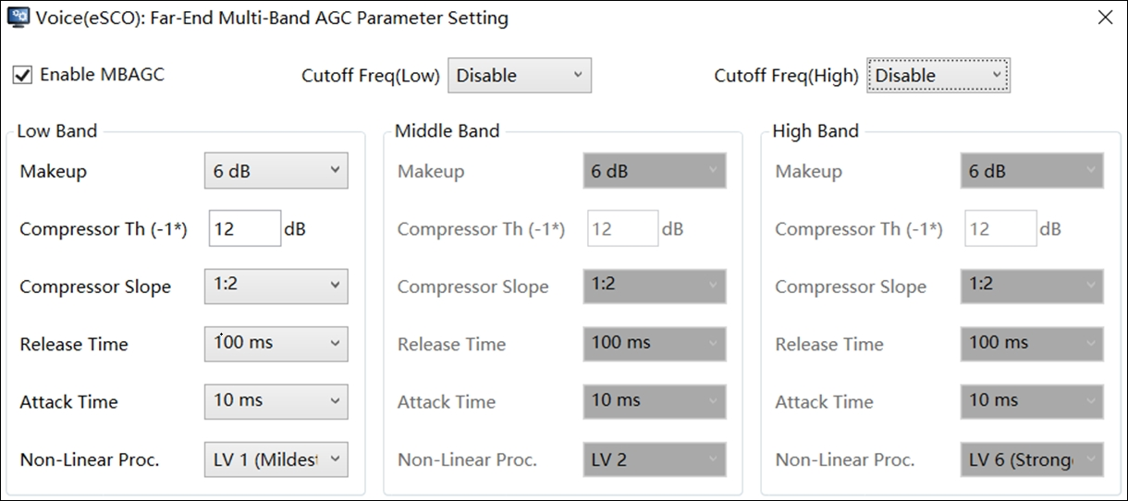Click High Band Non-Linear Proc. LV 6 dropdown

[x=1032, y=459]
